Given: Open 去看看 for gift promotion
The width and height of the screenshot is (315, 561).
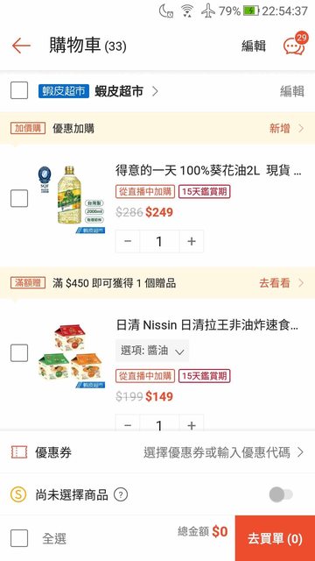Looking at the screenshot, I should [282, 283].
